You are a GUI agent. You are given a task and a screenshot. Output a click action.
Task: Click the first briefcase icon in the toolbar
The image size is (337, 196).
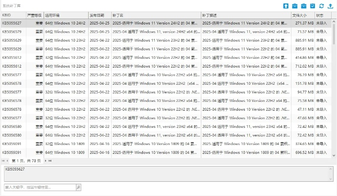295,5
